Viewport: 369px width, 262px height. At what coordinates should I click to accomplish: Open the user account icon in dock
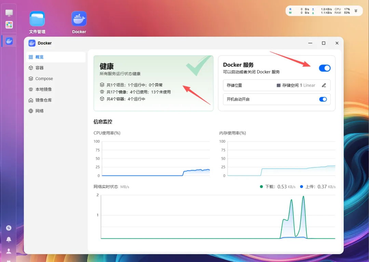tap(9, 251)
